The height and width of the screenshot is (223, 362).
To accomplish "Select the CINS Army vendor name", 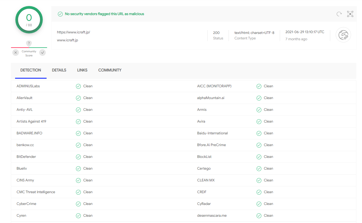I will click(25, 180).
